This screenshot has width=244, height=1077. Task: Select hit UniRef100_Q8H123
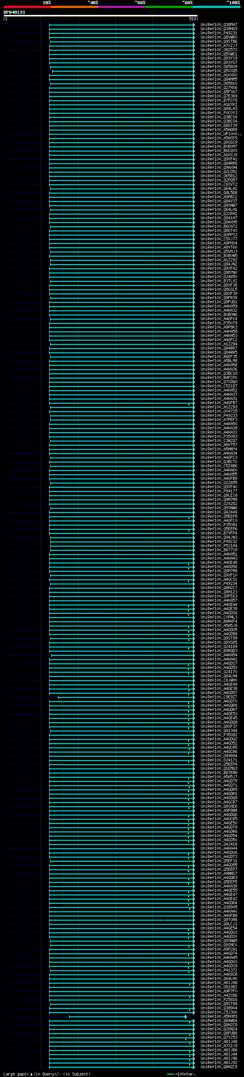(219, 592)
